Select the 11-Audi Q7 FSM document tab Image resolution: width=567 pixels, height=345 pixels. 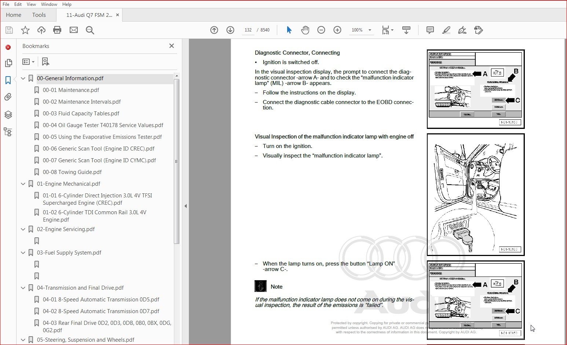[x=89, y=15]
